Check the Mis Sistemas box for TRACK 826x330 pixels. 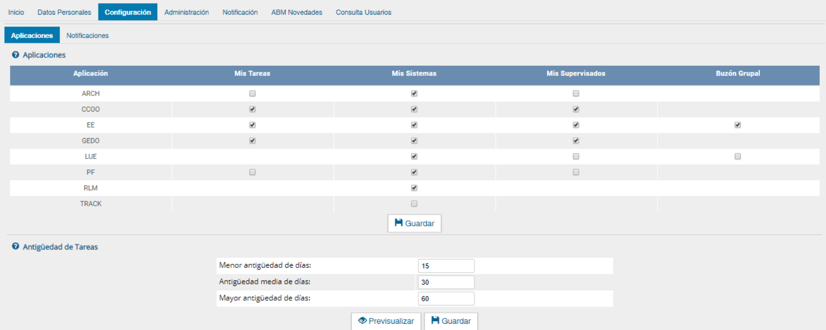414,204
